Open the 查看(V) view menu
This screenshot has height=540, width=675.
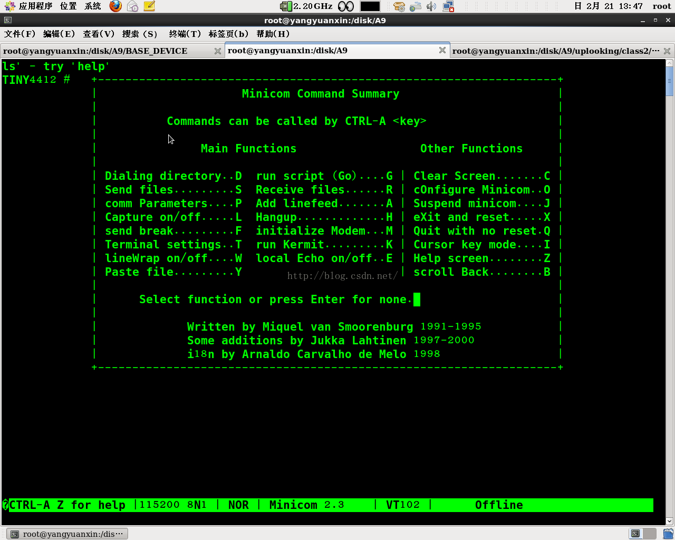click(x=99, y=34)
